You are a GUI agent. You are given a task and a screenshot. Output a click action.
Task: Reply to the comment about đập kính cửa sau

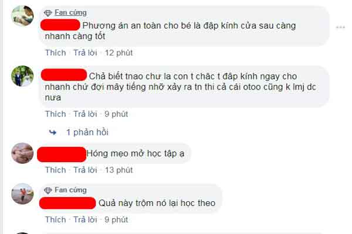point(85,53)
